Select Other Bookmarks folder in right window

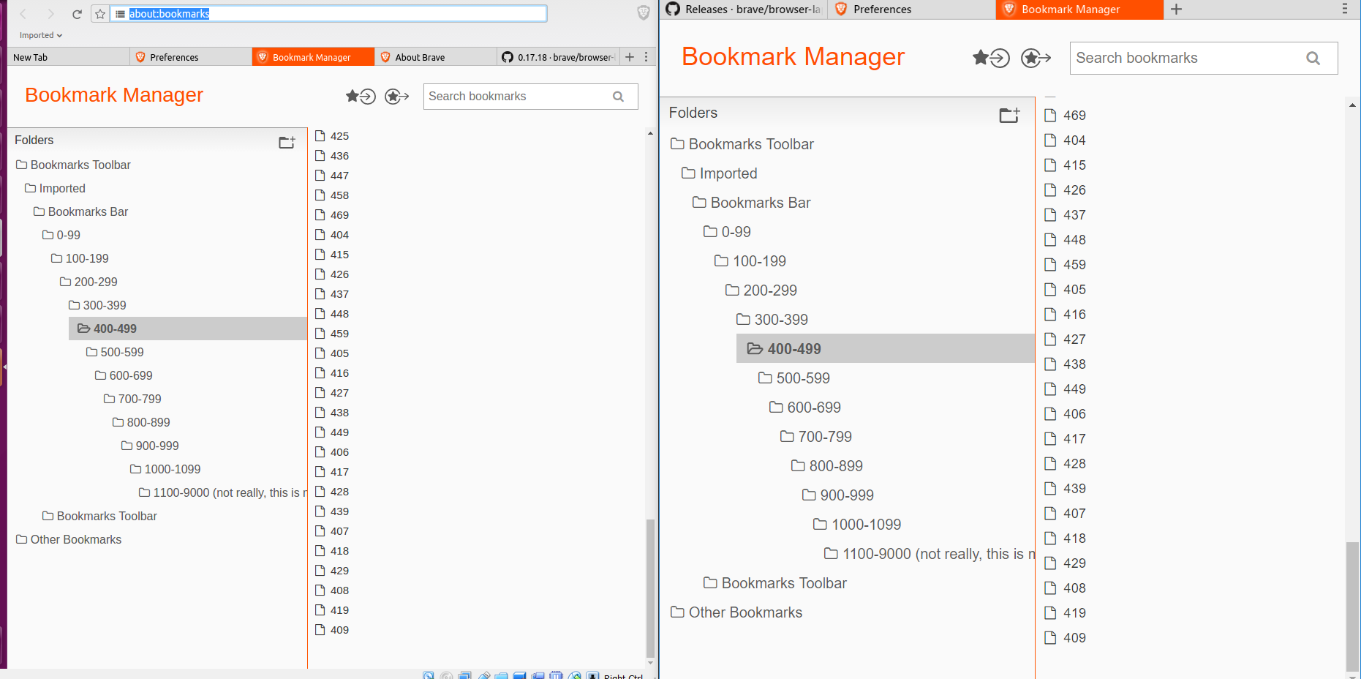(x=736, y=612)
